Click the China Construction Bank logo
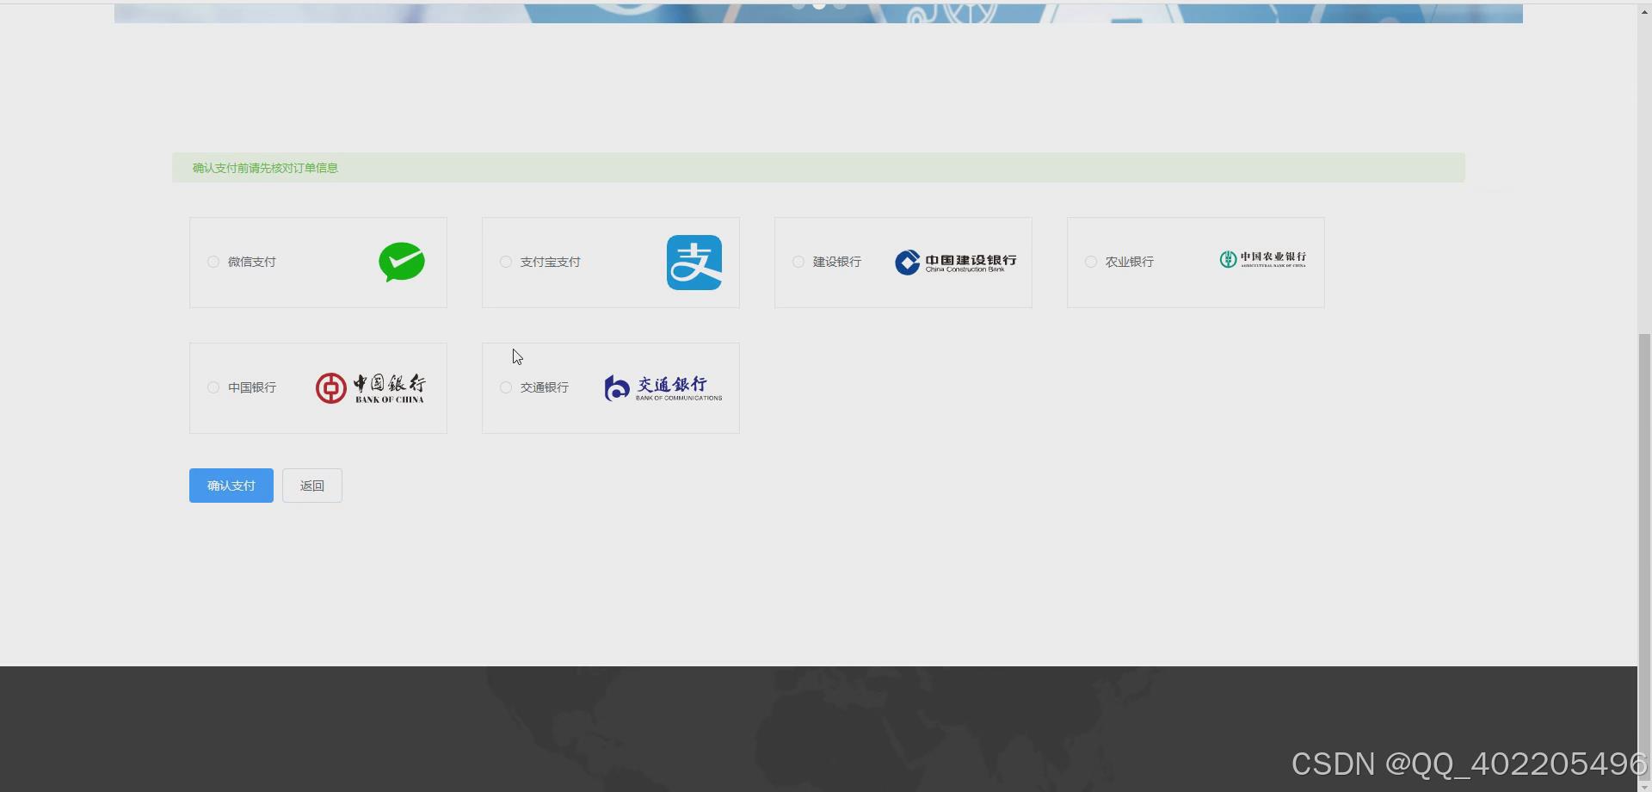 coord(955,263)
